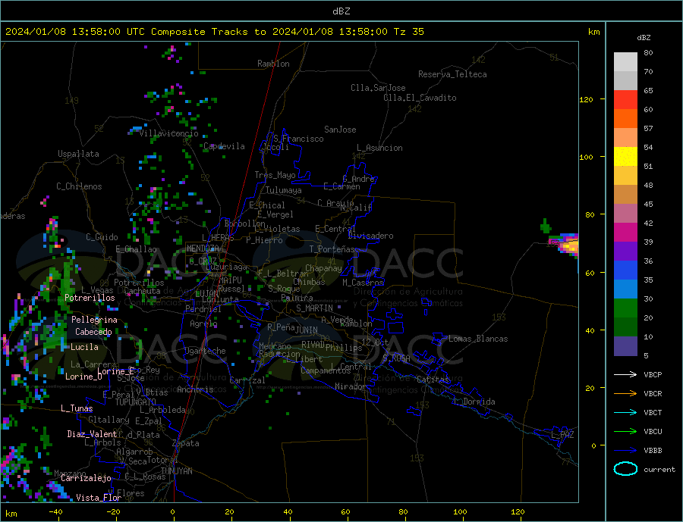Click the orange VBCR arrow icon

(625, 394)
